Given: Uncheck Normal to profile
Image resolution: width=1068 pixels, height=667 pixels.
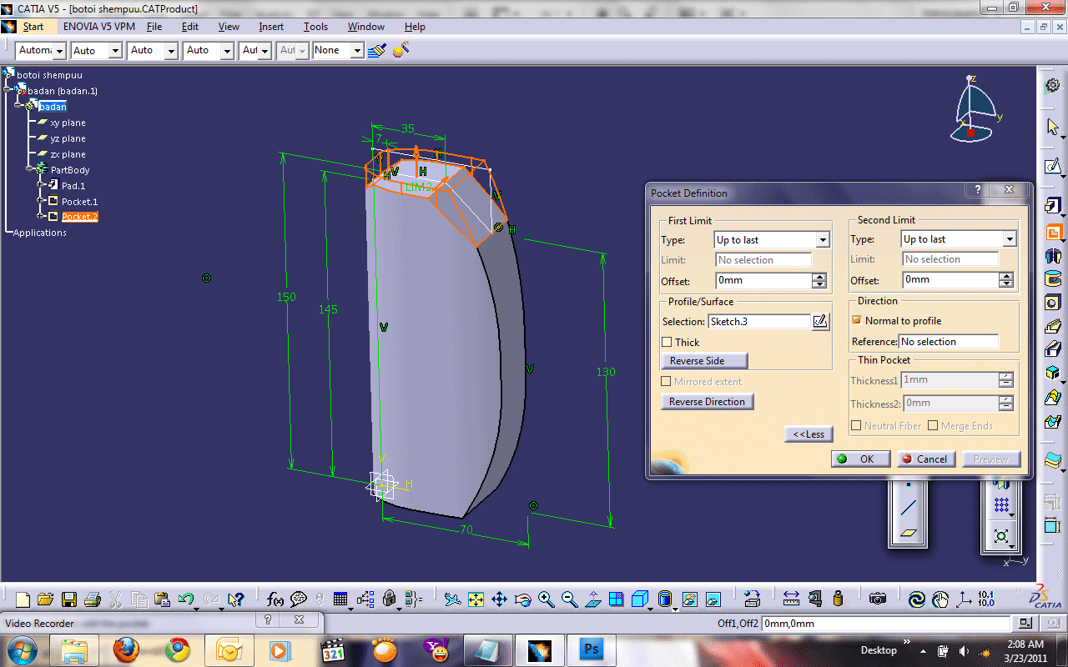Looking at the screenshot, I should tap(855, 320).
